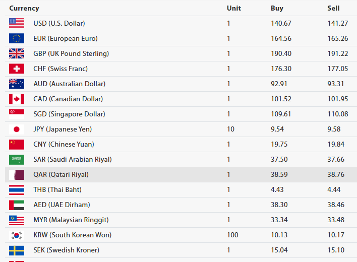
Task: Click the Sell column header
Action: click(x=333, y=8)
